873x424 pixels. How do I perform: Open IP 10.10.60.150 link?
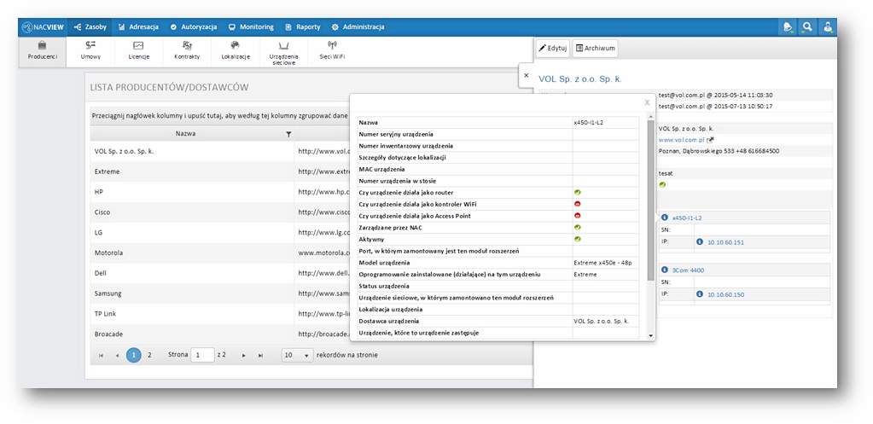coord(725,294)
